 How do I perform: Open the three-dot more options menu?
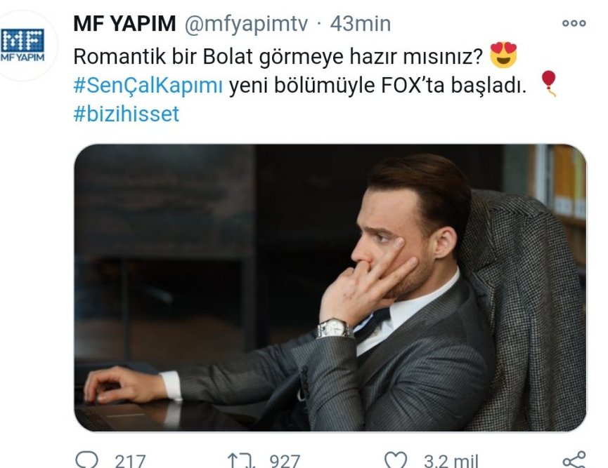point(573,23)
